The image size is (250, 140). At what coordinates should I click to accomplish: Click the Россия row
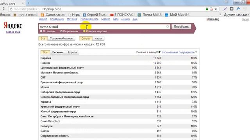119,63
